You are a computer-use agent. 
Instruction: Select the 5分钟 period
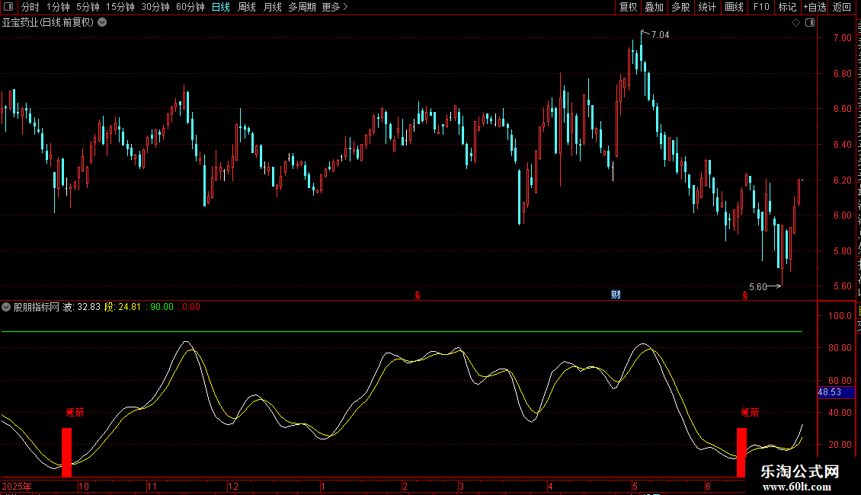(x=88, y=7)
